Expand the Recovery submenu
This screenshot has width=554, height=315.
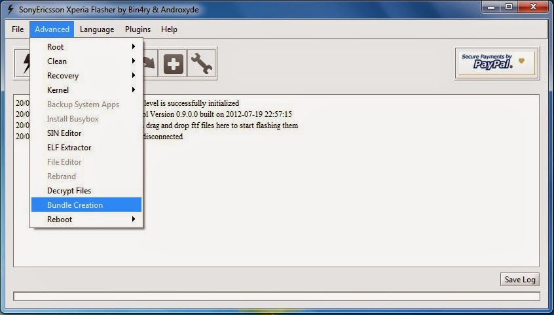(86, 76)
